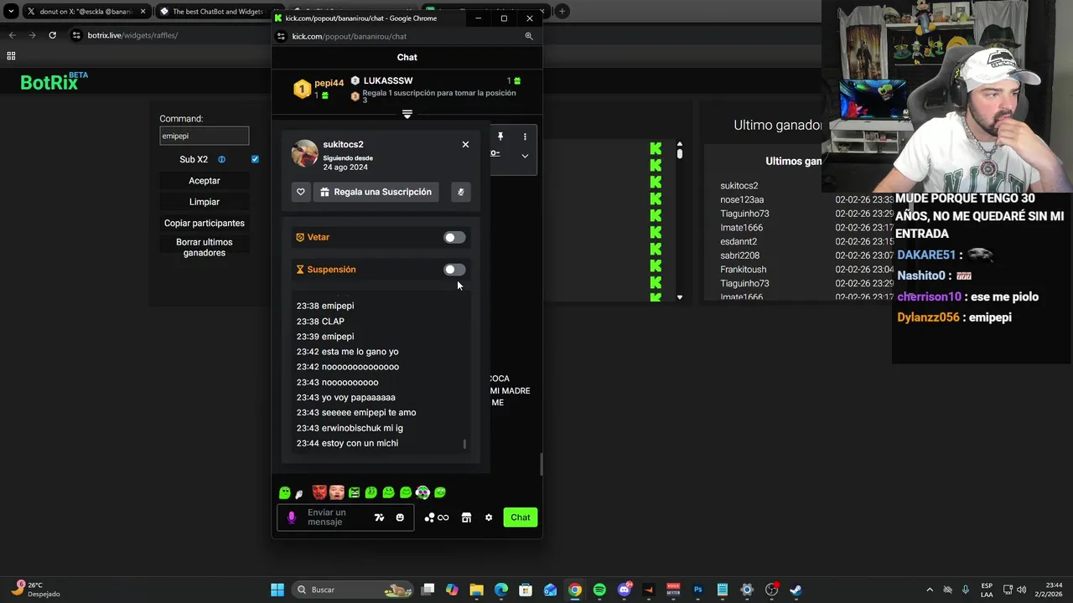Open chat settings gear icon

pos(489,518)
